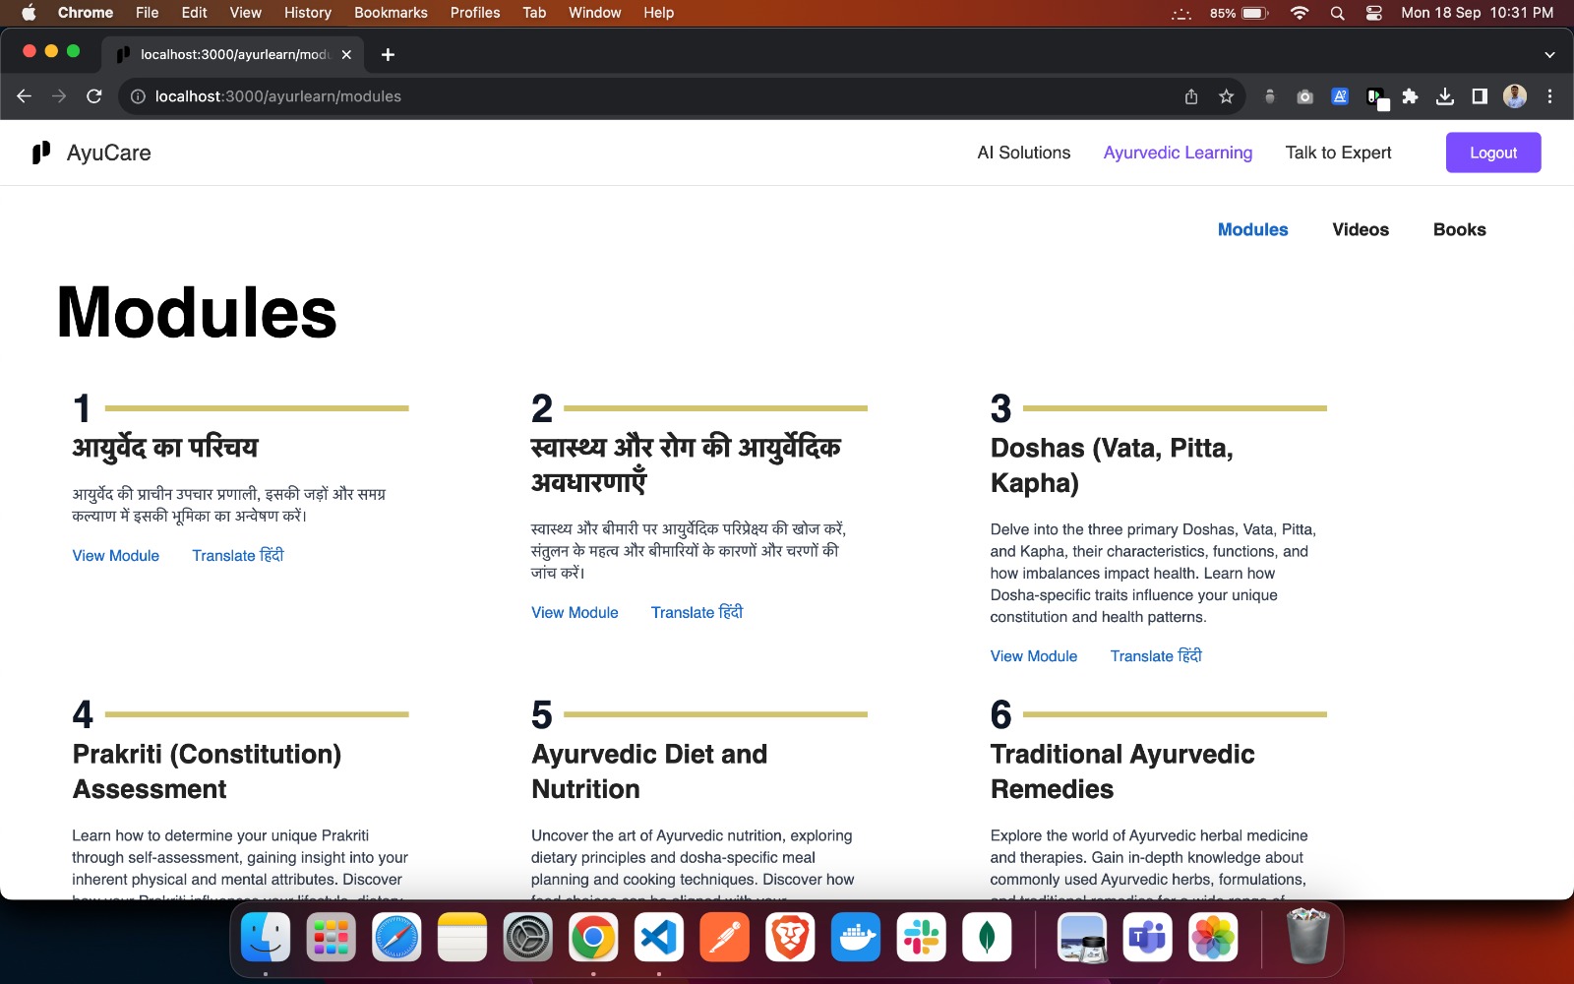Open the Extensions puzzle-piece icon

pyautogui.click(x=1412, y=95)
